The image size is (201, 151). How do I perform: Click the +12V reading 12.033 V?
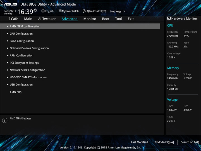[172, 110]
